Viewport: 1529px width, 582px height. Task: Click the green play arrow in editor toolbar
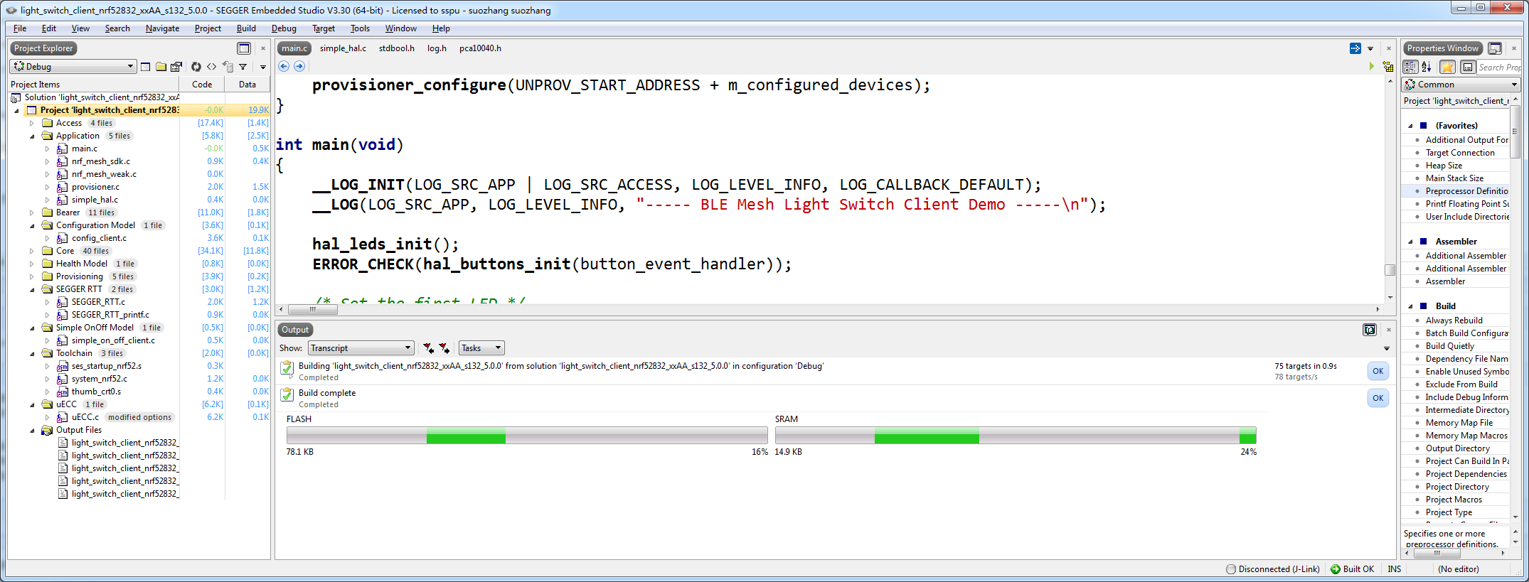(1372, 66)
